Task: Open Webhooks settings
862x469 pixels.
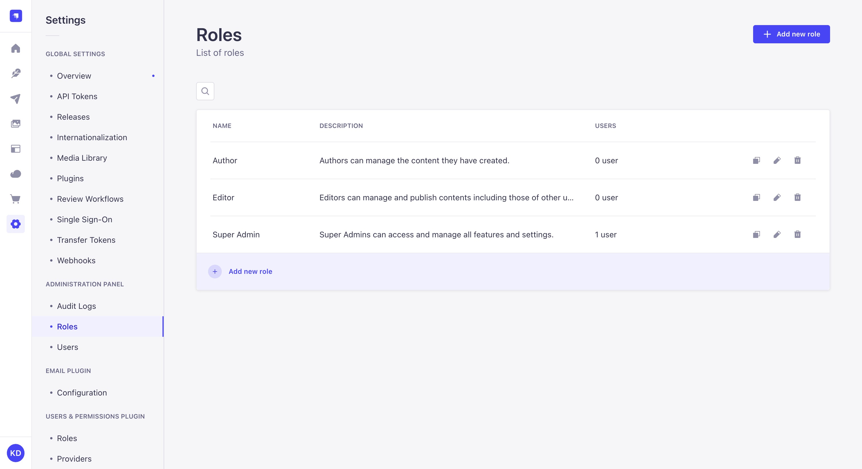Action: click(x=98, y=261)
